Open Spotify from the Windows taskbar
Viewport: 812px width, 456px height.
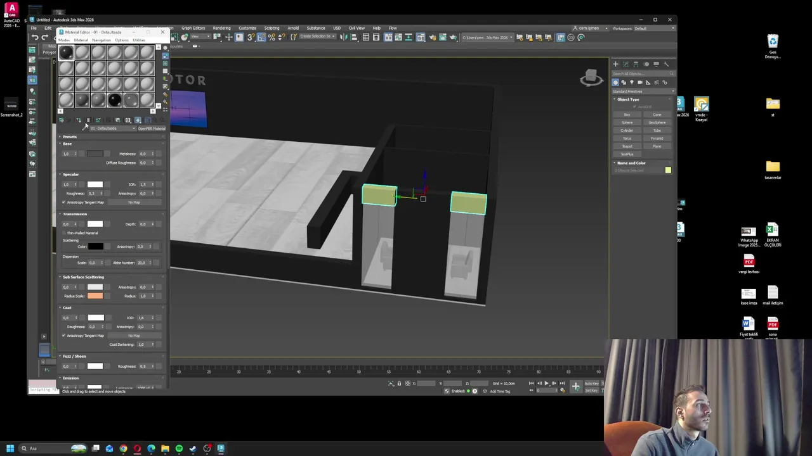tap(179, 448)
